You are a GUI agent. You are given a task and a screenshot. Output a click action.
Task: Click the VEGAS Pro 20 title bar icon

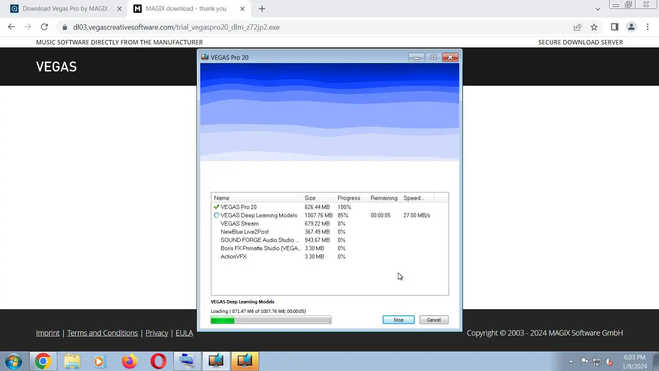click(205, 57)
